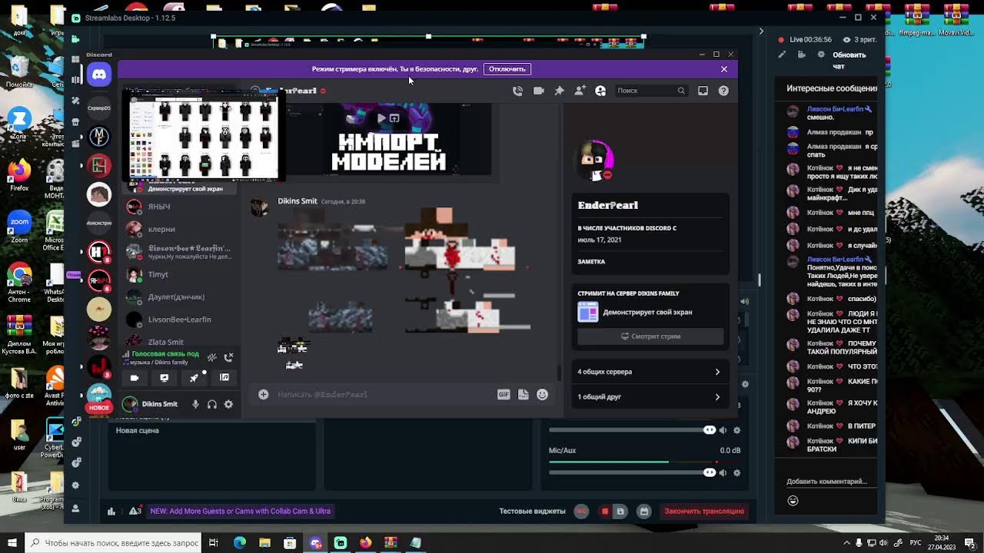Share screen in voice panel

[164, 378]
